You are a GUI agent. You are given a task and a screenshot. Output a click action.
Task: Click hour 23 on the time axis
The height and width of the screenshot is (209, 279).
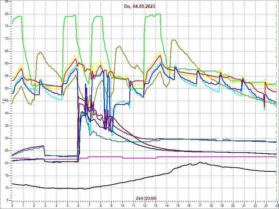(266, 206)
